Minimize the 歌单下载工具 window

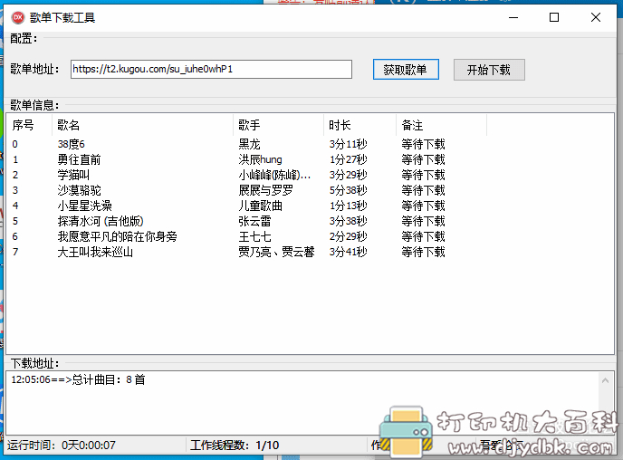pos(513,17)
